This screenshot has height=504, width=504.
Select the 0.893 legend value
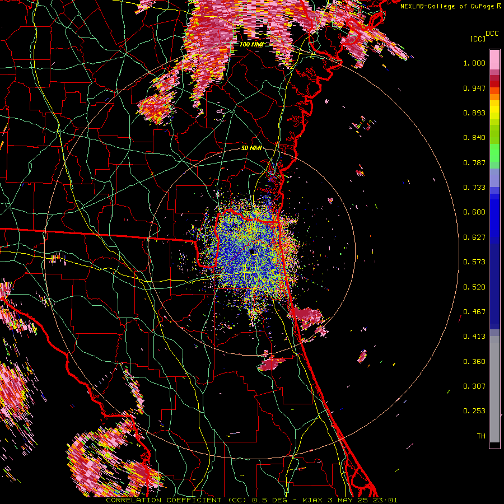(474, 113)
